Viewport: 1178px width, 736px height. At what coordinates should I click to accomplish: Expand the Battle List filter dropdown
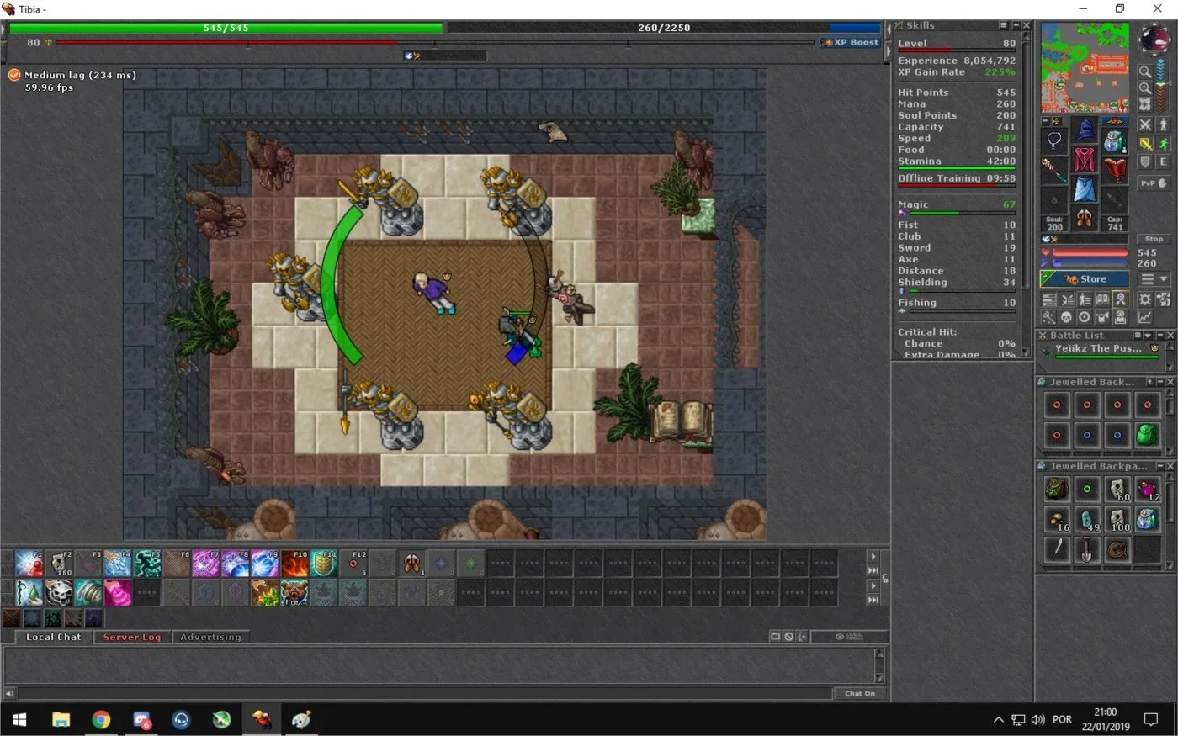(x=1148, y=335)
